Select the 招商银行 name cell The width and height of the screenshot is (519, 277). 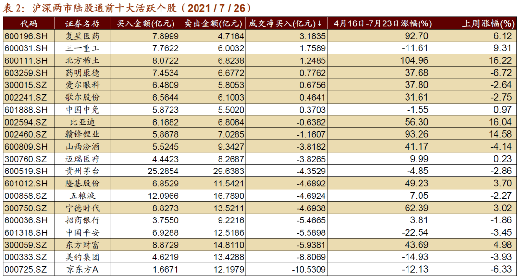pos(83,220)
